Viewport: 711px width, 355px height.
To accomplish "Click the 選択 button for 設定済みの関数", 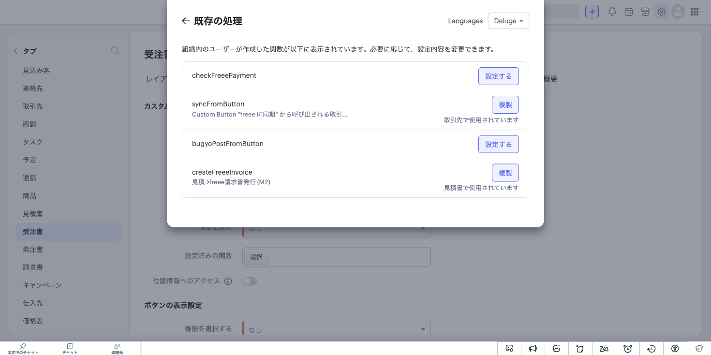I will pos(256,257).
